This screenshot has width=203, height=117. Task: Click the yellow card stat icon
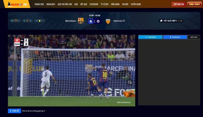(x=39, y=21)
